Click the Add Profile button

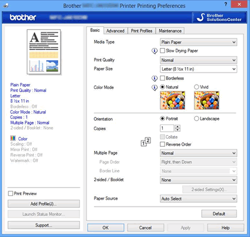44,204
